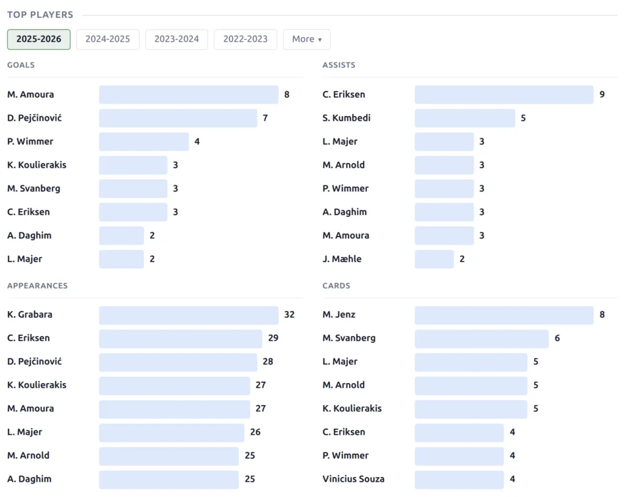Click the TOP PLAYERS heading

tap(40, 15)
